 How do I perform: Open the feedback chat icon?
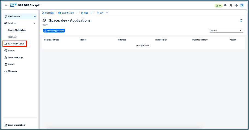coord(226,5)
